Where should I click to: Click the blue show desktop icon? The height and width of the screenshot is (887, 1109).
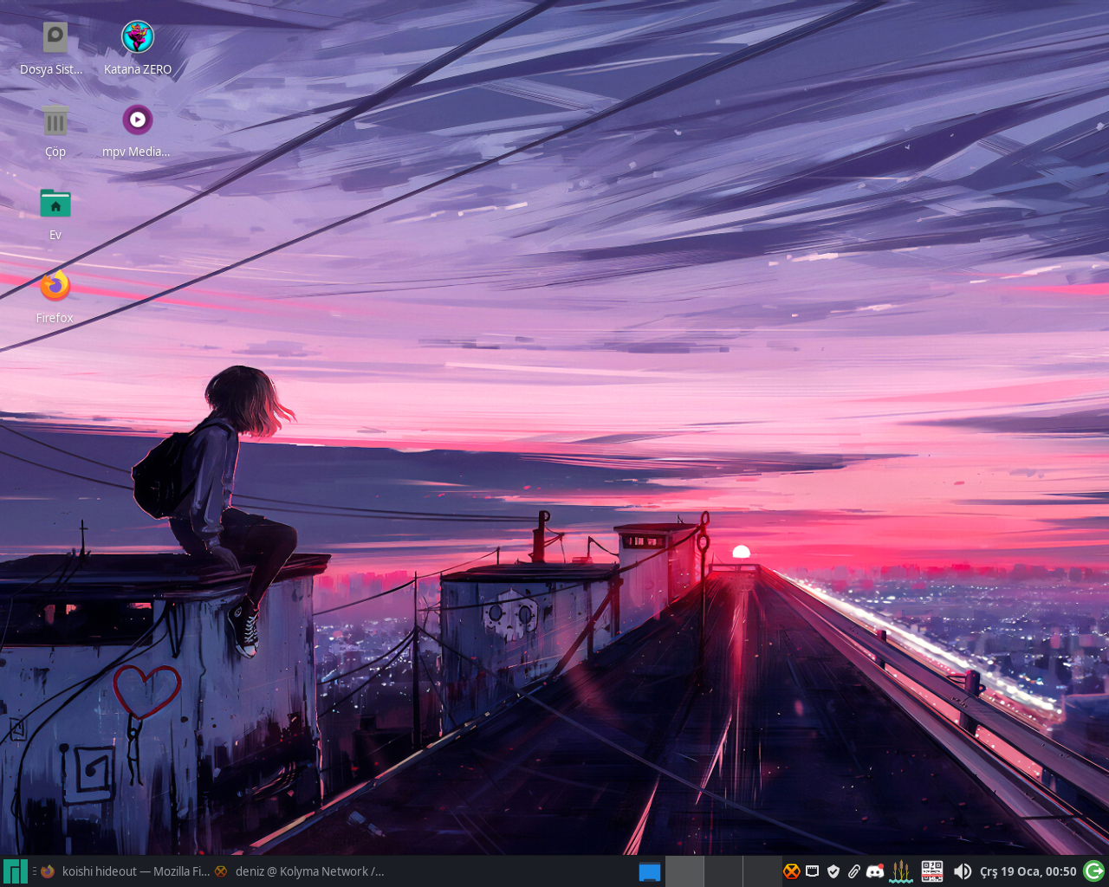tap(650, 871)
